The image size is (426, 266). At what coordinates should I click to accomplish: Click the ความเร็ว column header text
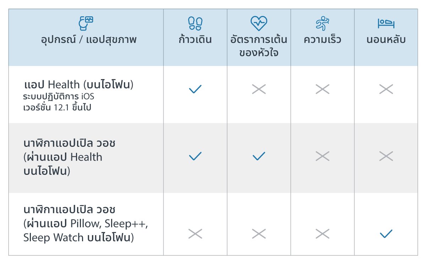click(x=322, y=39)
